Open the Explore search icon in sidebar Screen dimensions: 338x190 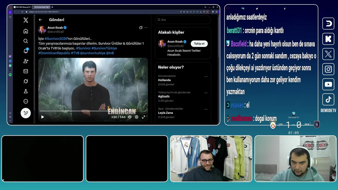26,41
